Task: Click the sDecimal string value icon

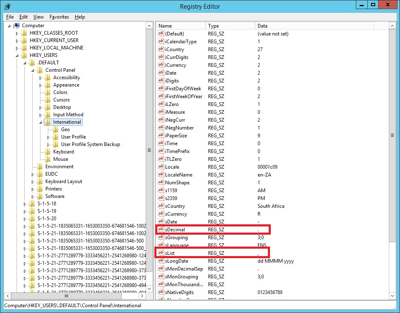Action: coord(161,229)
